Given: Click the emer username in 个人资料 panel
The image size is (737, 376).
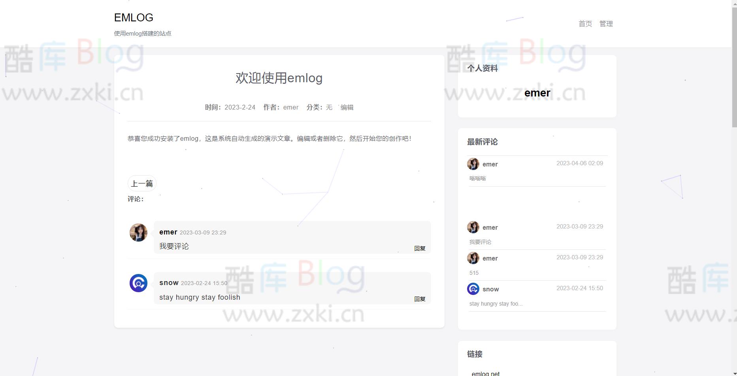Looking at the screenshot, I should tap(537, 93).
